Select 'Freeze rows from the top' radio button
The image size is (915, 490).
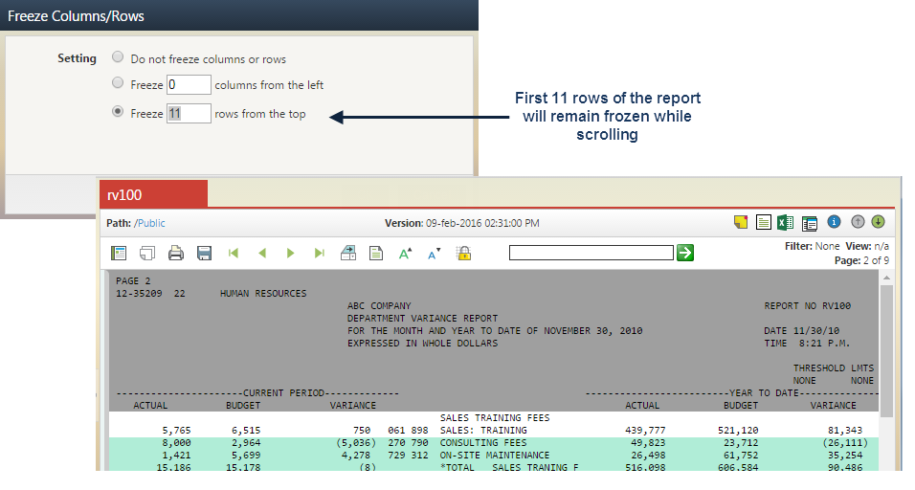tap(118, 111)
